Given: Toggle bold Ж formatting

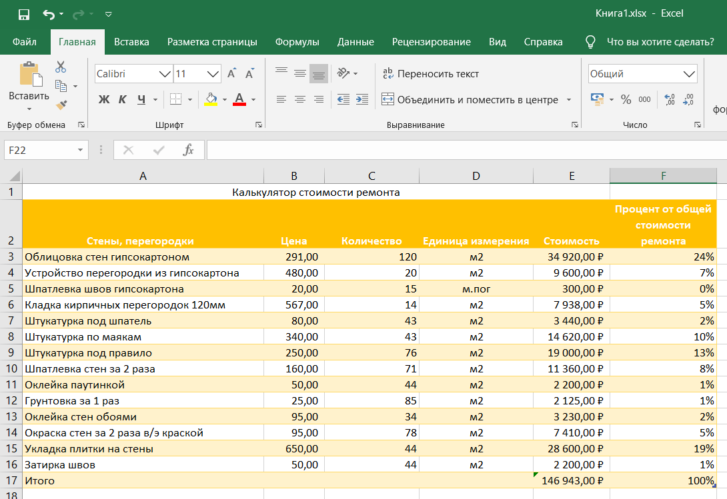Looking at the screenshot, I should click(103, 100).
